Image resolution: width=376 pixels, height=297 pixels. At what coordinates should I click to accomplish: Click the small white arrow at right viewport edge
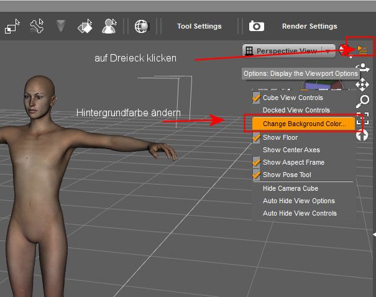[x=374, y=234]
